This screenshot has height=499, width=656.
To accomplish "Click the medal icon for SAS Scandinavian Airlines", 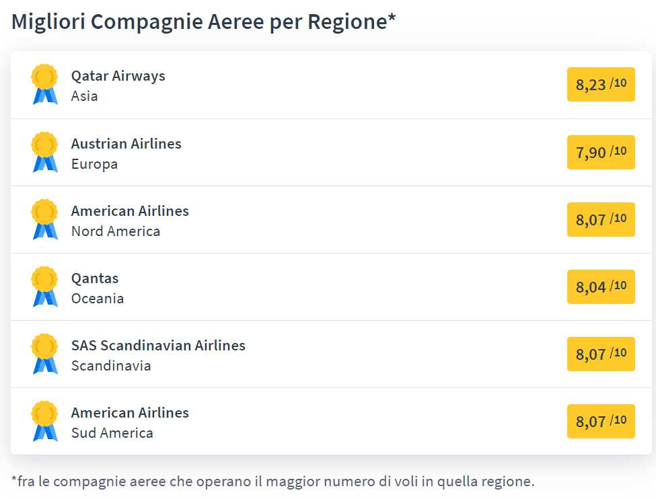I will [x=45, y=354].
